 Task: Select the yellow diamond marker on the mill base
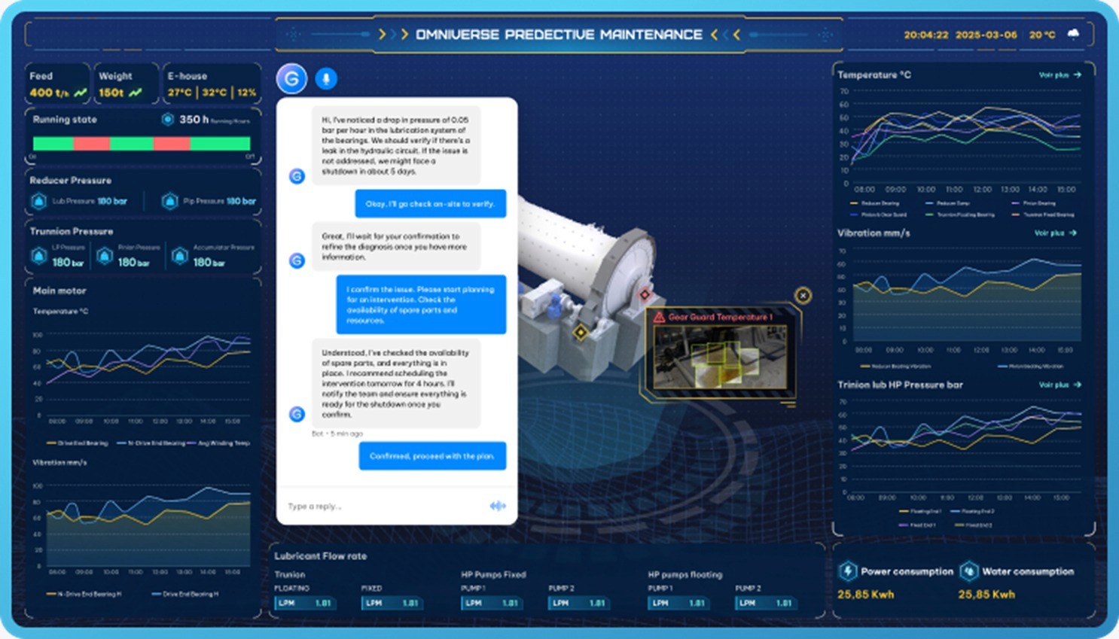pyautogui.click(x=580, y=332)
